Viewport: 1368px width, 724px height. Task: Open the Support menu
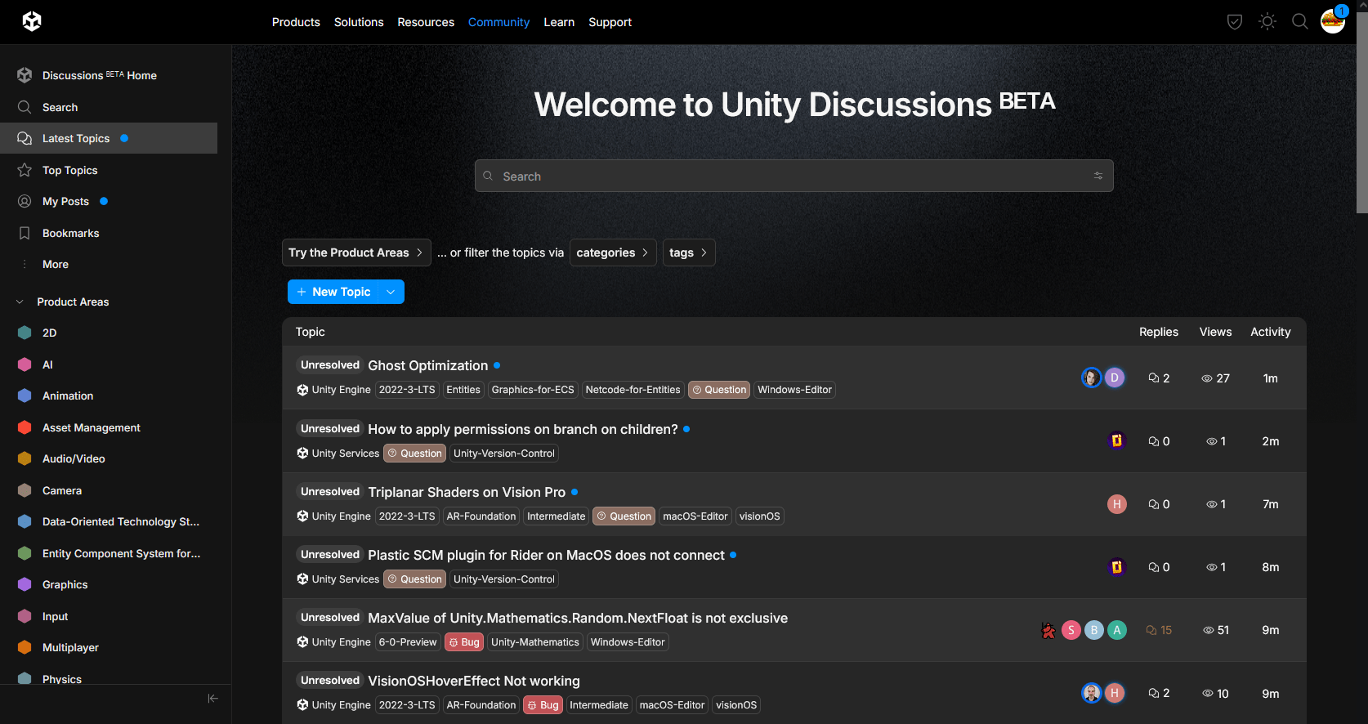point(610,22)
